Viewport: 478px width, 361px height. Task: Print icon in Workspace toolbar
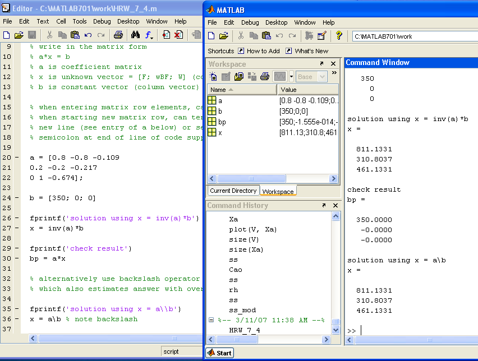pos(265,76)
